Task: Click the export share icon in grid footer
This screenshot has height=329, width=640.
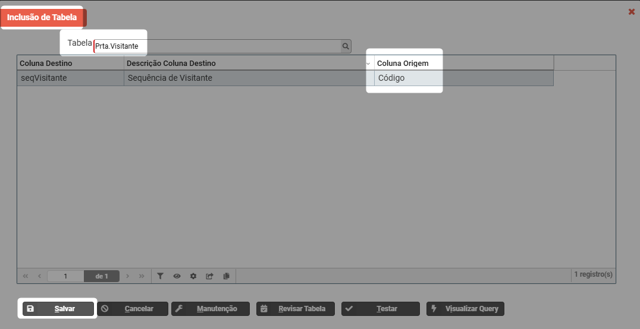Action: click(x=209, y=276)
